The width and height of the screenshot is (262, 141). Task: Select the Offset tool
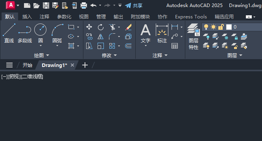tap(128, 46)
